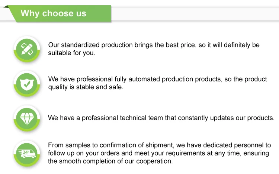The image size is (279, 174).
Task: Select the "Why choose us" heading
Action: point(53,14)
